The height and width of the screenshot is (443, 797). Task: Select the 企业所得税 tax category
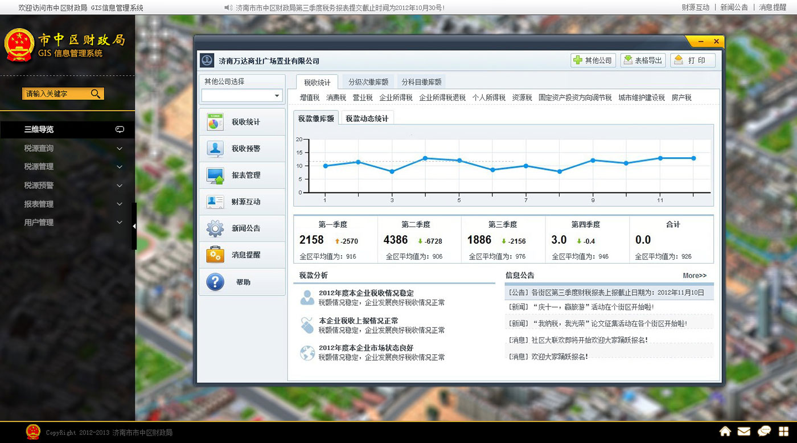[x=396, y=98]
